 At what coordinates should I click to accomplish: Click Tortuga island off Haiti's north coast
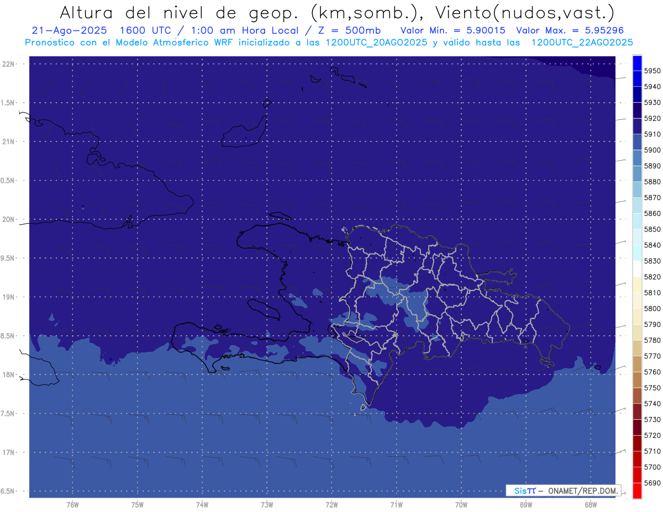click(x=280, y=216)
